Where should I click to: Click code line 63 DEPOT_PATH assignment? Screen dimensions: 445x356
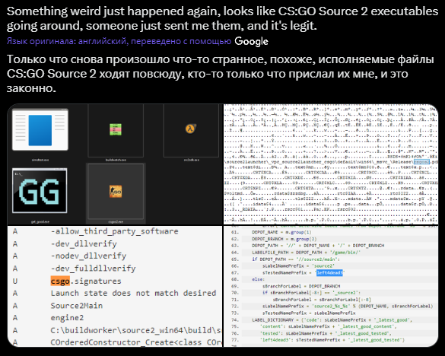(318, 246)
